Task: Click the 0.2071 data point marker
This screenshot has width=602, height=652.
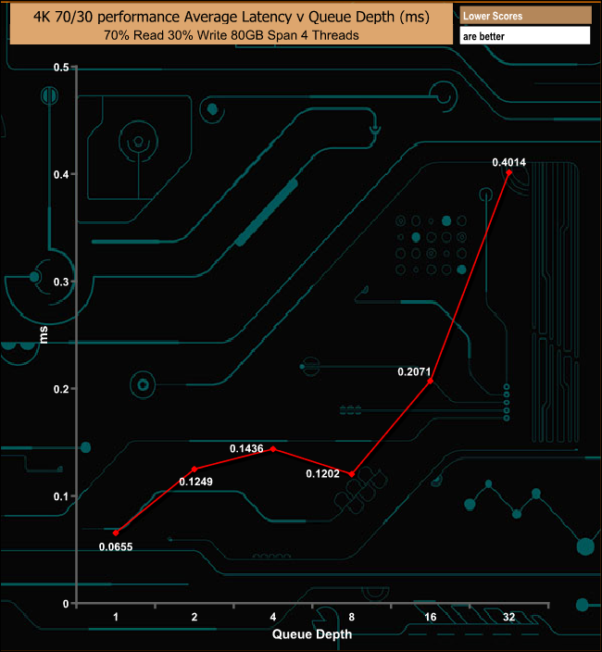Action: point(431,381)
